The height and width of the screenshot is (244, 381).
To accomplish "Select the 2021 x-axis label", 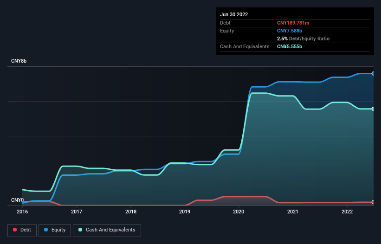I will pos(293,212).
